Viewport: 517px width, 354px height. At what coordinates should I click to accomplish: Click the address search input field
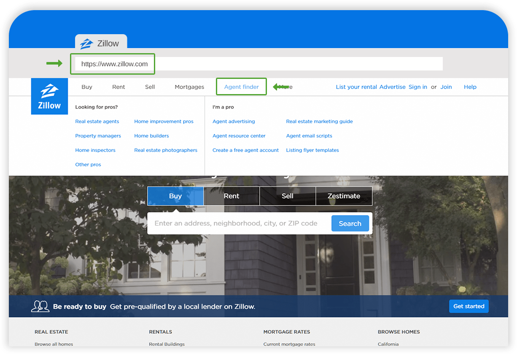[236, 223]
